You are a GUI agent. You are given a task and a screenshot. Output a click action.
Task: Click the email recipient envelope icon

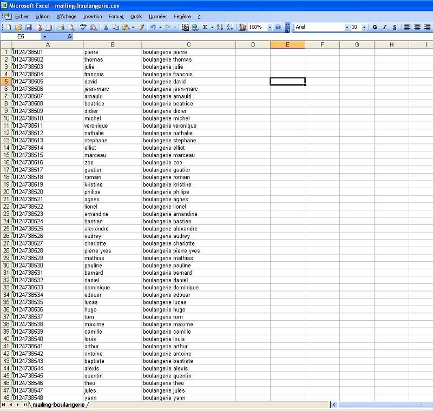click(49, 27)
